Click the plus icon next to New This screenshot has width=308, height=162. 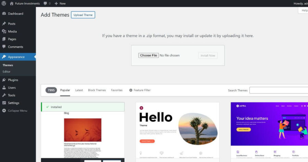pyautogui.click(x=56, y=3)
